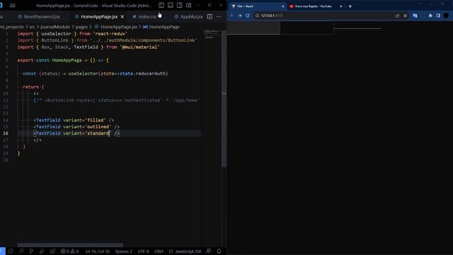Go back in the browser
The image size is (453, 255).
coord(232,16)
